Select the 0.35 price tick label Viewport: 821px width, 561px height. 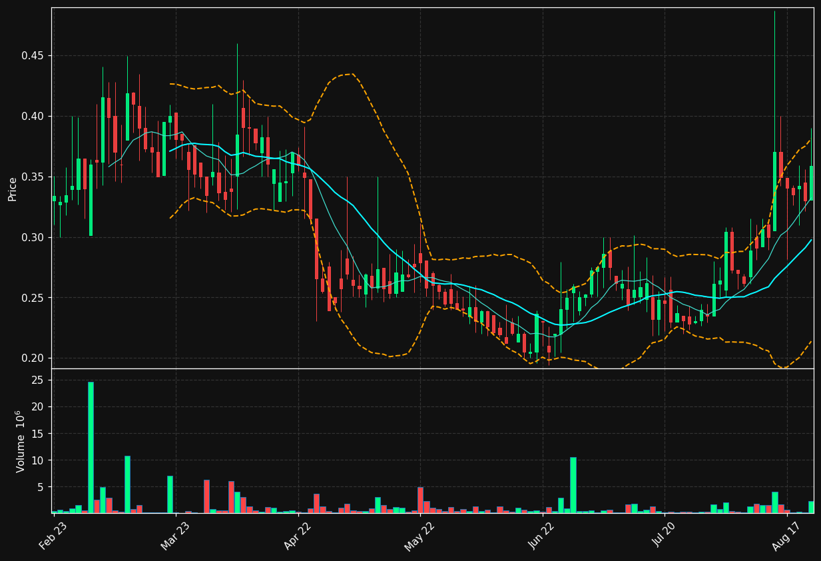(33, 177)
